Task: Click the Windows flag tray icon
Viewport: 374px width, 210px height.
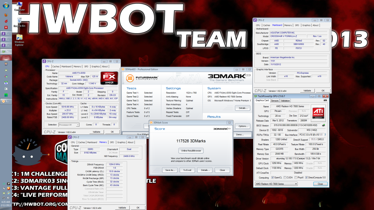Action: point(8,193)
